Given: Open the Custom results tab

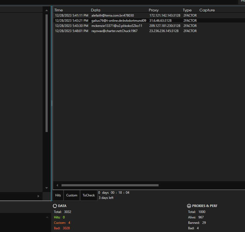Looking at the screenshot, I should point(72,195).
